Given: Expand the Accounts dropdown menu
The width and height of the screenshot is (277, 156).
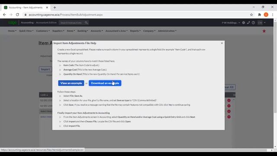Looking at the screenshot, I should pos(97,31).
